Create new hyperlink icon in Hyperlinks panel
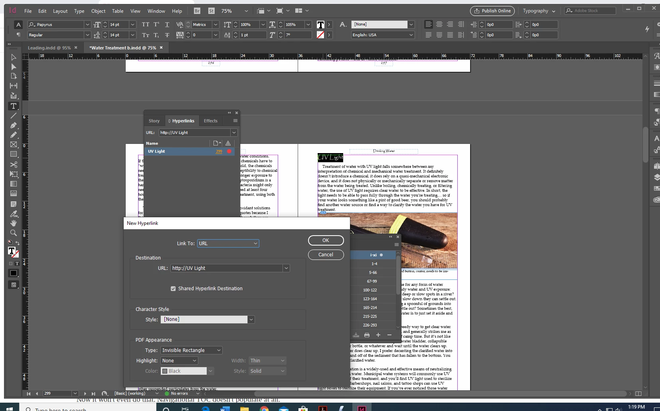 [x=217, y=143]
